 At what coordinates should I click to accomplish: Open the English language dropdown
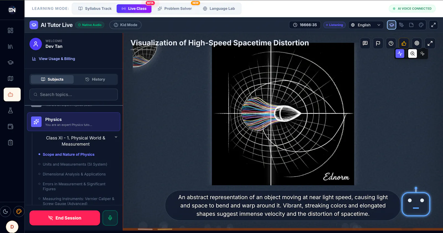point(366,25)
